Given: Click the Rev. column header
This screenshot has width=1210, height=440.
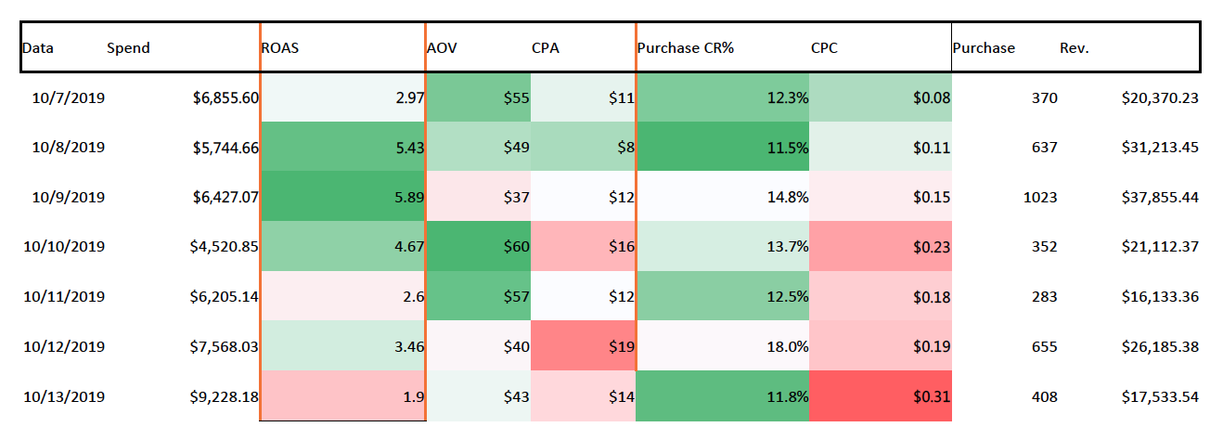Looking at the screenshot, I should [x=1074, y=48].
